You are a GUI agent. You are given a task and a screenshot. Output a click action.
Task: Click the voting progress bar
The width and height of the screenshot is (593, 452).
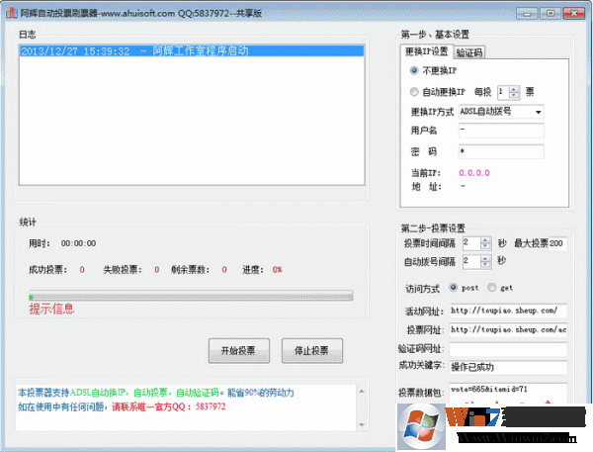[191, 295]
